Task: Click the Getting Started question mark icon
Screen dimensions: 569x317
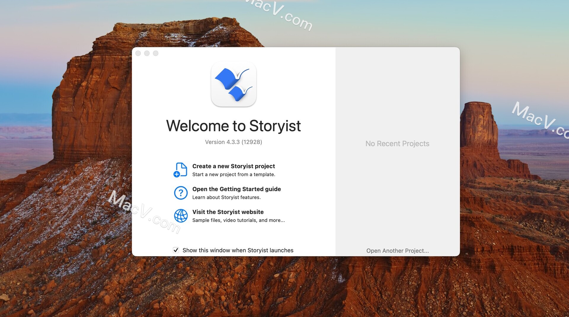Action: point(180,193)
